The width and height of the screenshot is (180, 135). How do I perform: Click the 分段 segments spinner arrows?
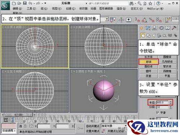click(x=171, y=107)
